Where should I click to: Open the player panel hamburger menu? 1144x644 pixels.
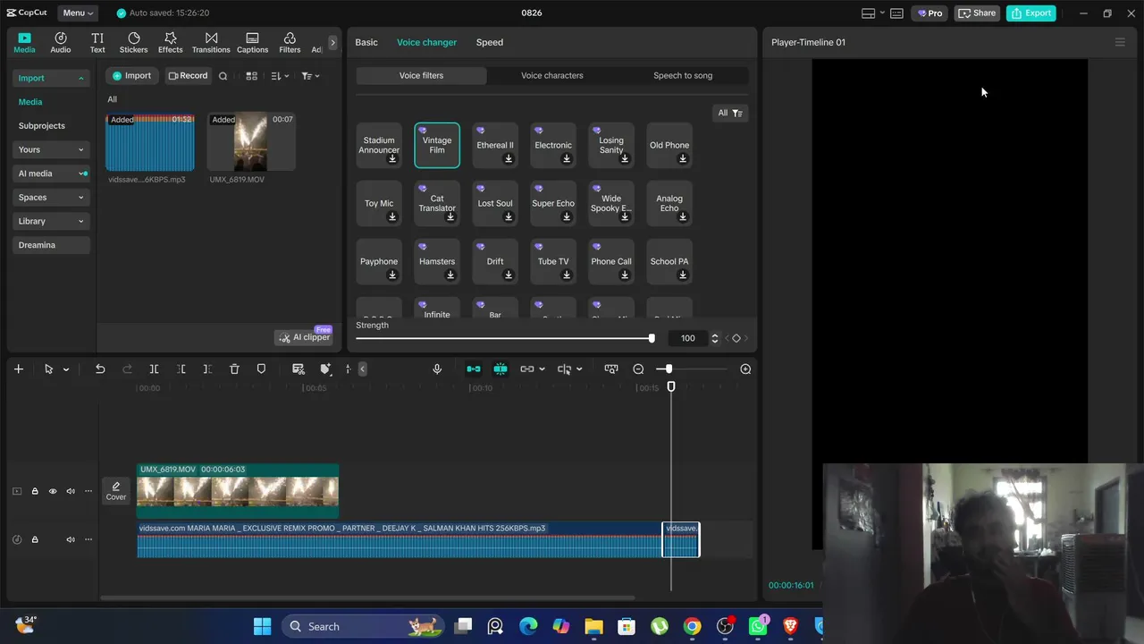[1120, 42]
